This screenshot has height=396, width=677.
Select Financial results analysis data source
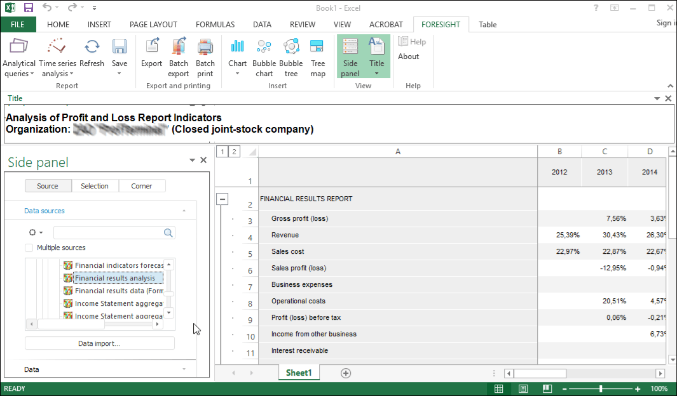tap(114, 278)
